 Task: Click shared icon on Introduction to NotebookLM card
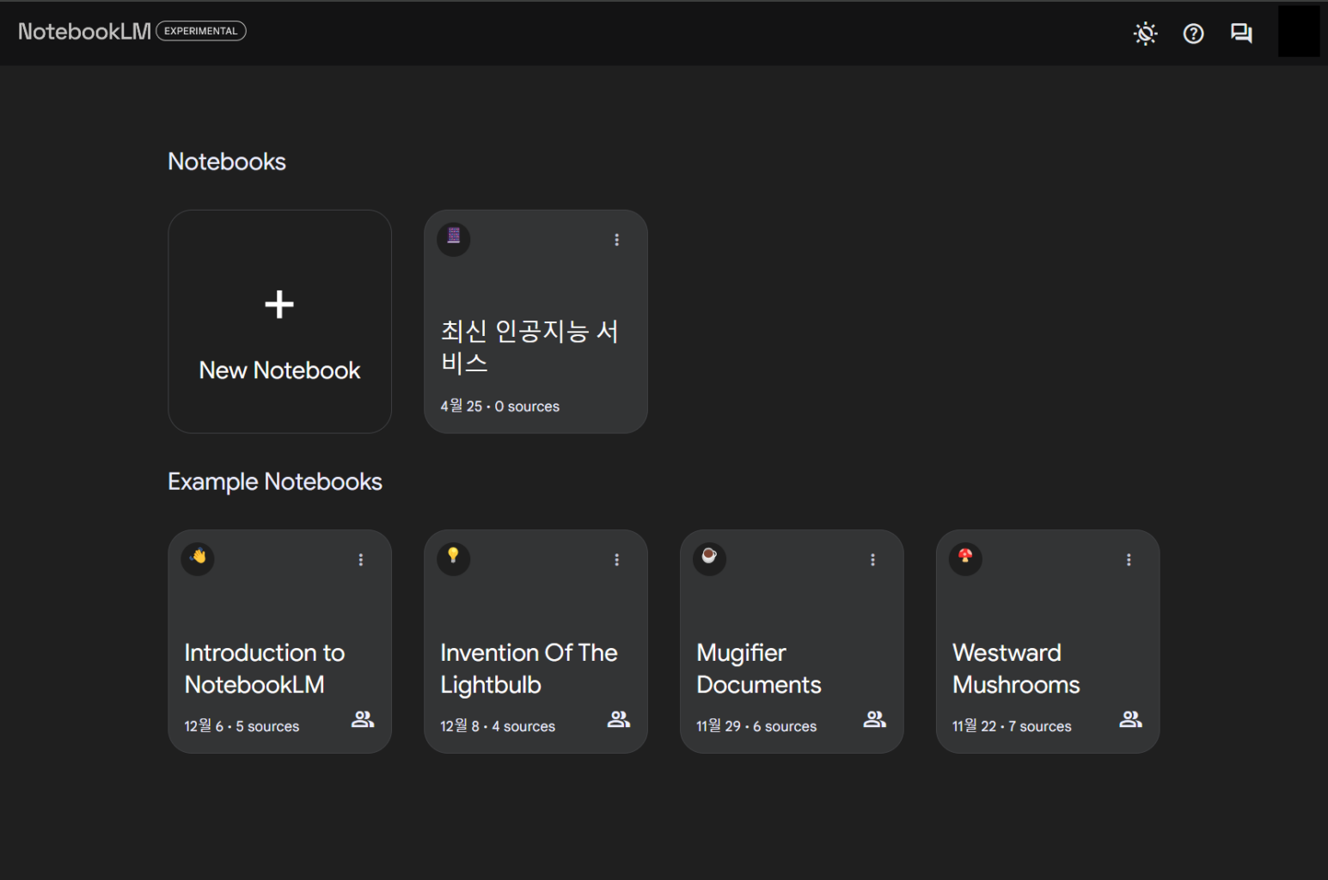click(x=363, y=719)
